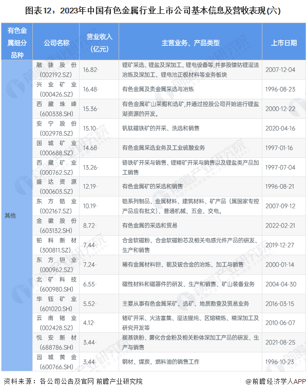Click the 东方钽业 listing date 2000-01-14
306x392 pixels.
280,264
